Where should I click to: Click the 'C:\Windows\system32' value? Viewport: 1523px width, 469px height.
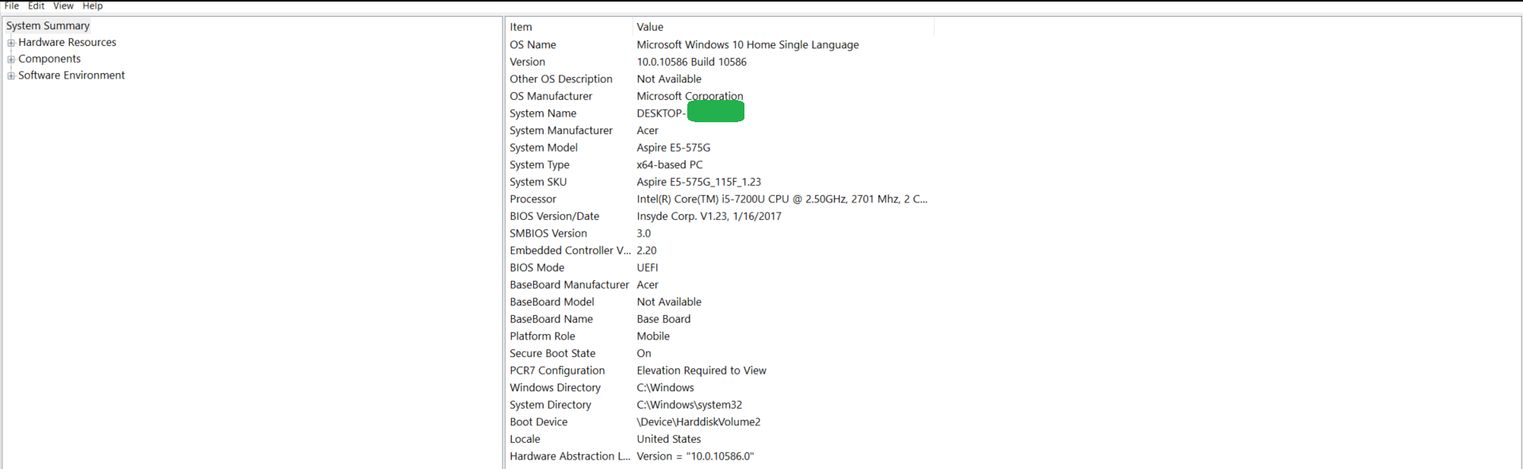coord(689,405)
